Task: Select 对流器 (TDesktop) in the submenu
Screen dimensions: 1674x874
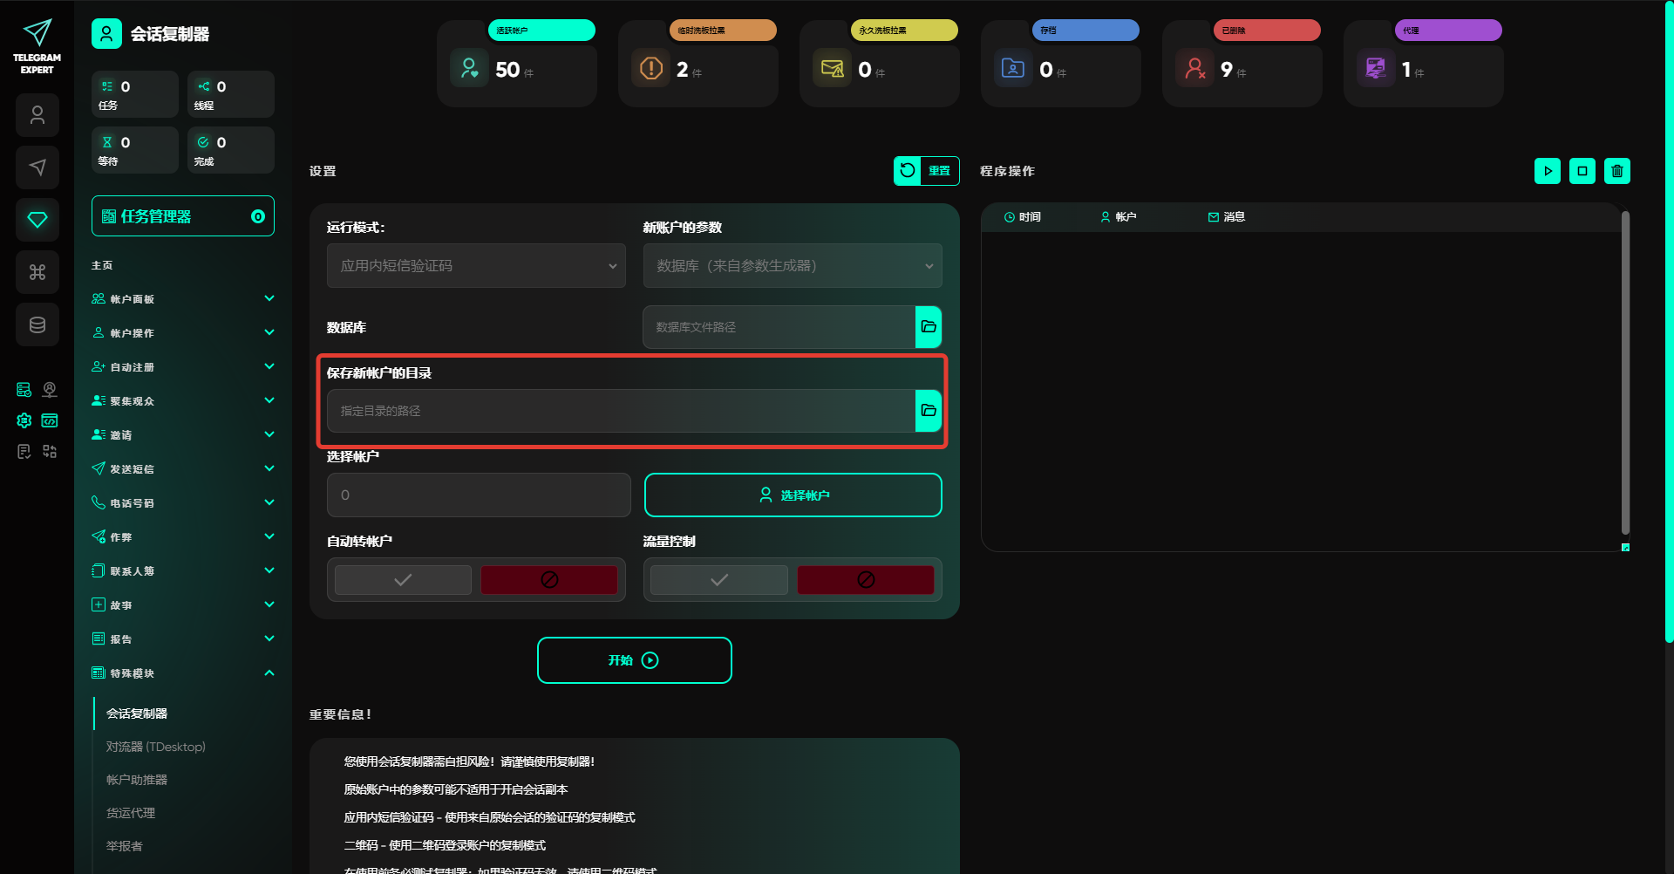Action: pos(156,747)
